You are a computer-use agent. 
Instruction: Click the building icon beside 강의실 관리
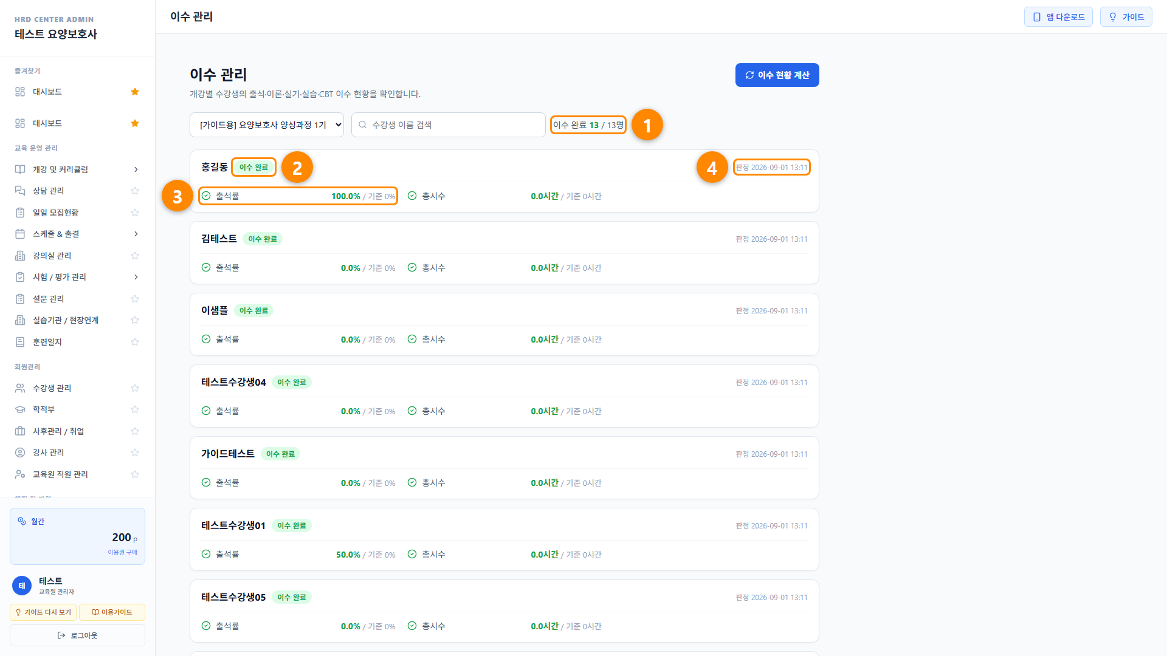20,256
